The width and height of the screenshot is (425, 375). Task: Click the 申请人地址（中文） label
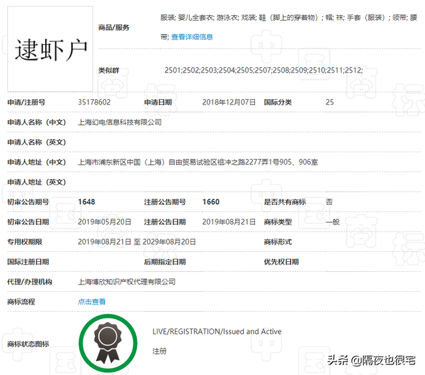[x=37, y=162]
